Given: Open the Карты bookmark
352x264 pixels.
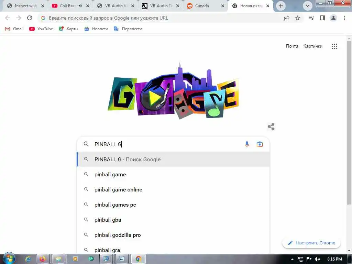Looking at the screenshot, I should (68, 29).
